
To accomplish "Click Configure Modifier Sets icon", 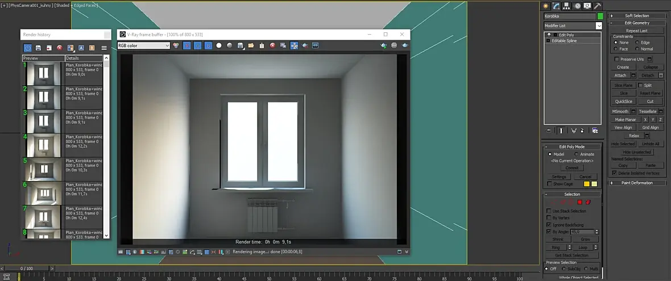I will pos(595,130).
